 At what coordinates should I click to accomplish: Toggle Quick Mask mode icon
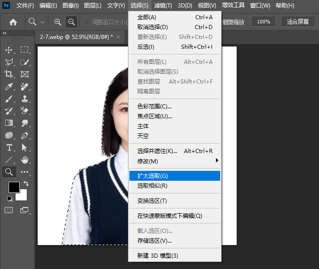click(9, 210)
